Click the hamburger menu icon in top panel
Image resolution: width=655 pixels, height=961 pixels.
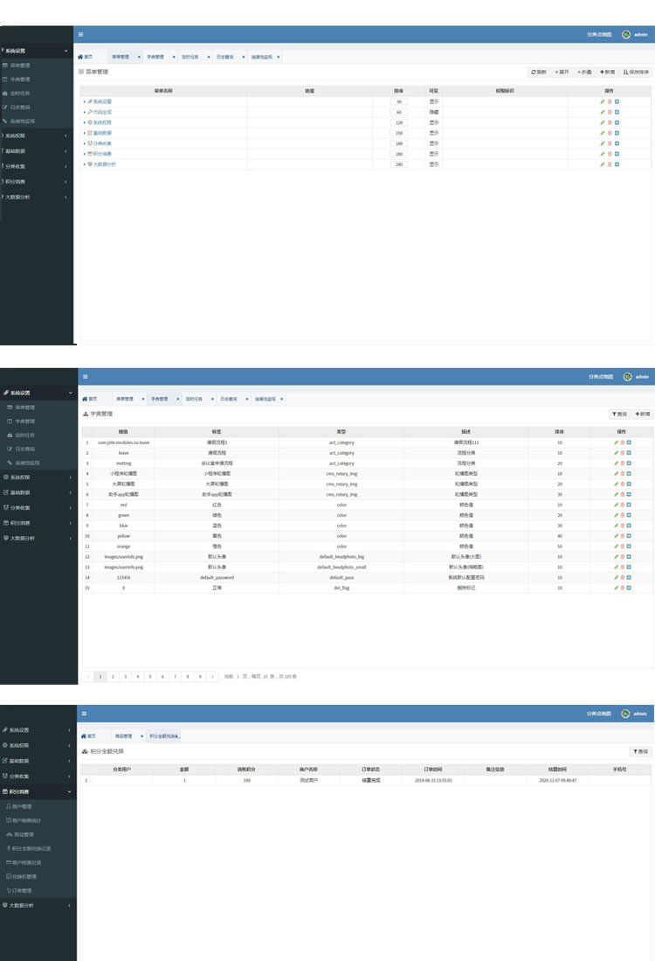pyautogui.click(x=81, y=34)
